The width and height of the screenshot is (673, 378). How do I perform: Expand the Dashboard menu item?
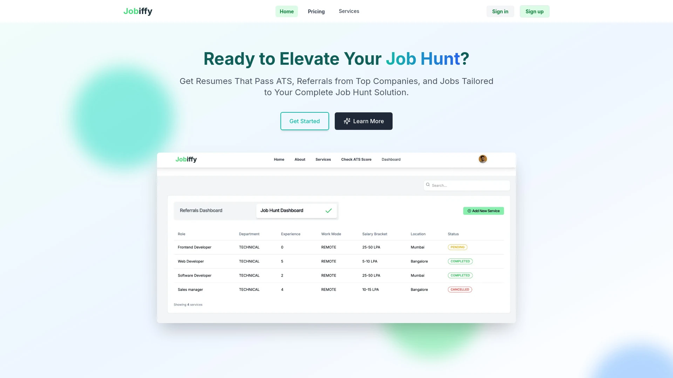click(390, 159)
